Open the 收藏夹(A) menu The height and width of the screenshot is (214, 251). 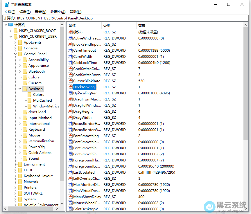58,12
